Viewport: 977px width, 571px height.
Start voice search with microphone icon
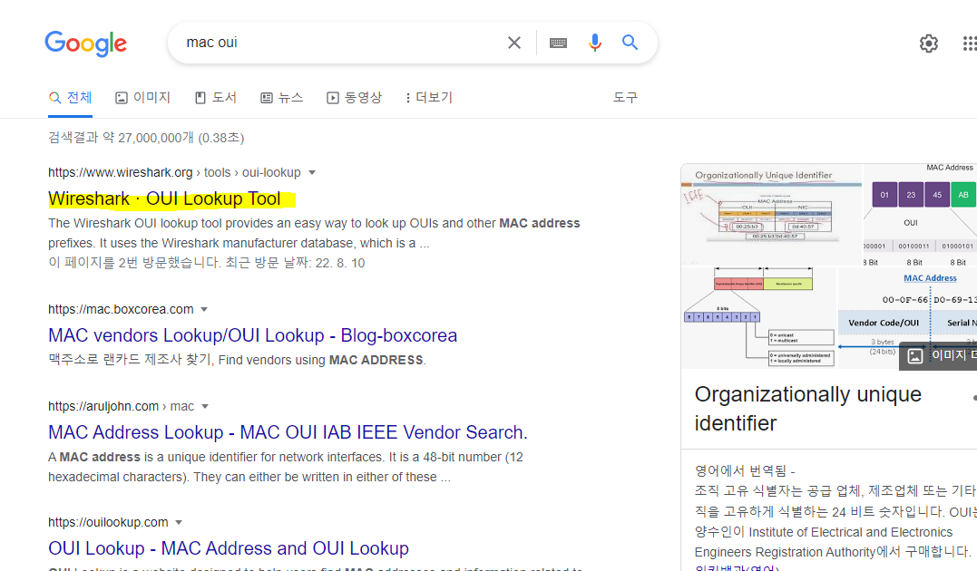[x=595, y=43]
